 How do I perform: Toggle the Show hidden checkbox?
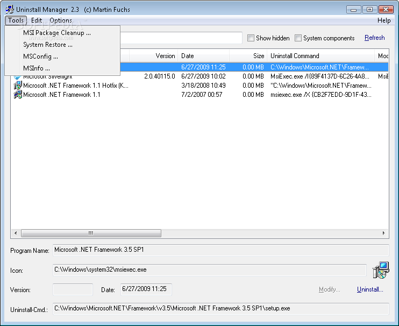coord(251,38)
